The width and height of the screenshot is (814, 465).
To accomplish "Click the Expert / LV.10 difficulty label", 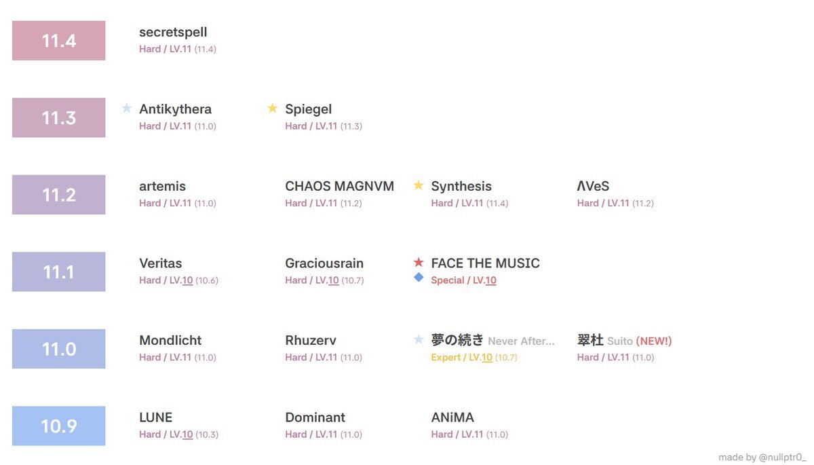I will pyautogui.click(x=461, y=357).
